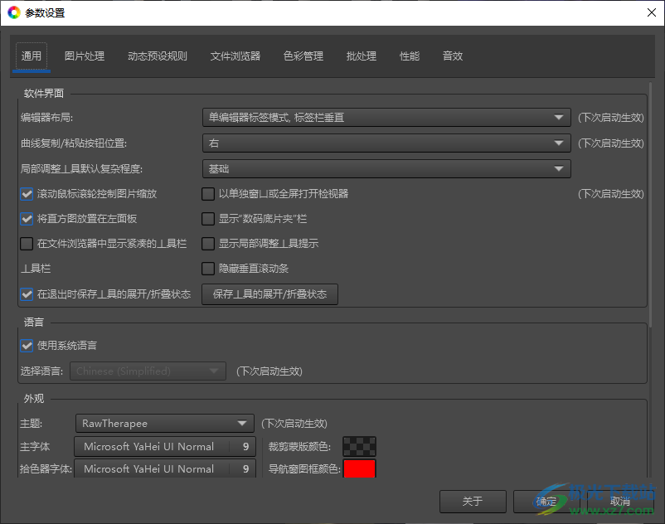The height and width of the screenshot is (524, 665).
Task: Go to the 批处理 tab
Action: coord(362,56)
